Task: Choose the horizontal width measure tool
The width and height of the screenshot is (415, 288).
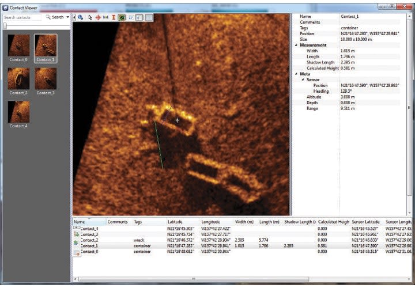Action: coord(105,18)
